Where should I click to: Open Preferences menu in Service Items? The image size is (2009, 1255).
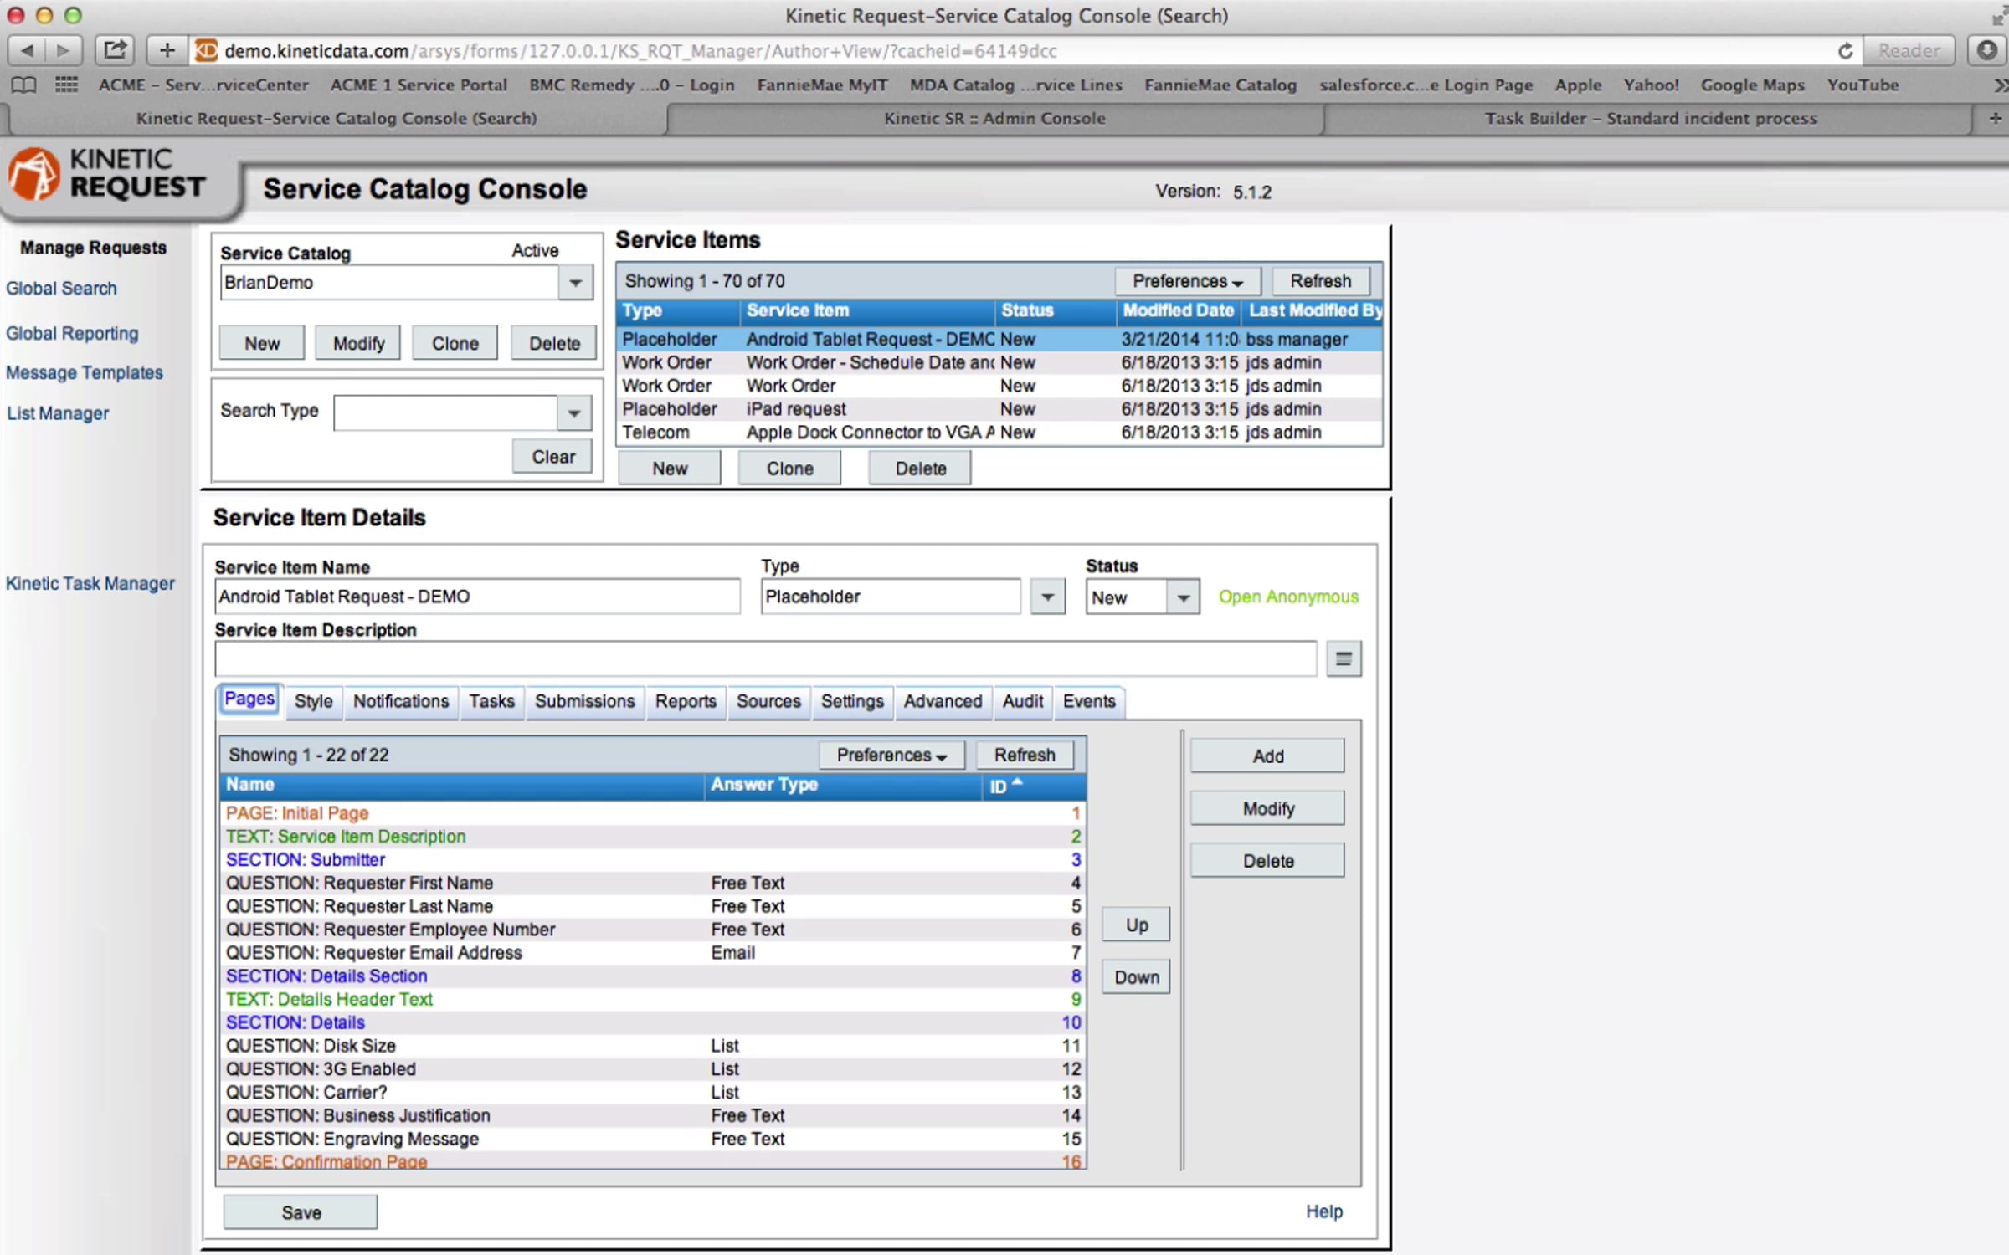point(1186,281)
